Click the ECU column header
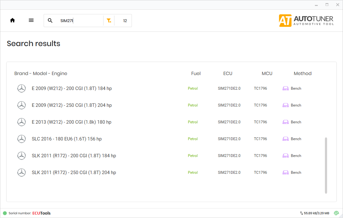 click(228, 73)
